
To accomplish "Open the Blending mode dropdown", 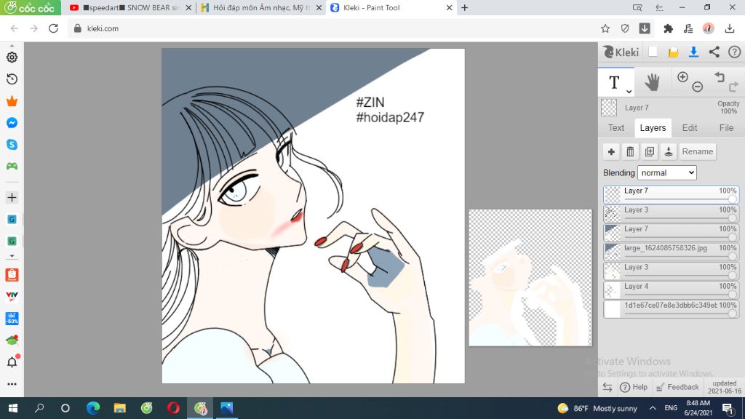I will tap(666, 173).
